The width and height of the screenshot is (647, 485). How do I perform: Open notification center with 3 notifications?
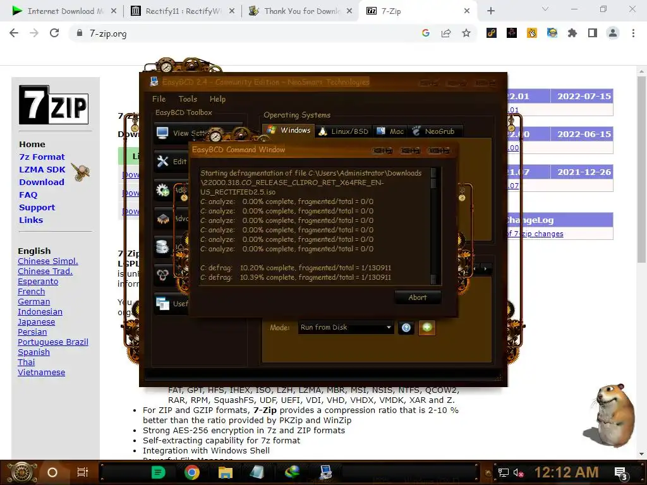coord(620,472)
